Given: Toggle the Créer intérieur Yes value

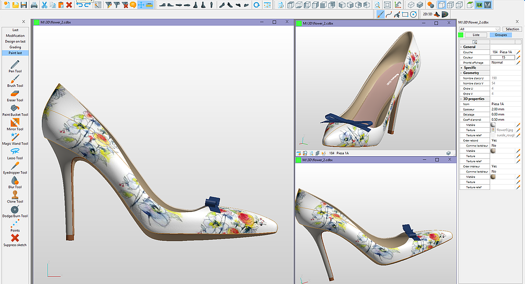Looking at the screenshot, I should point(494,166).
